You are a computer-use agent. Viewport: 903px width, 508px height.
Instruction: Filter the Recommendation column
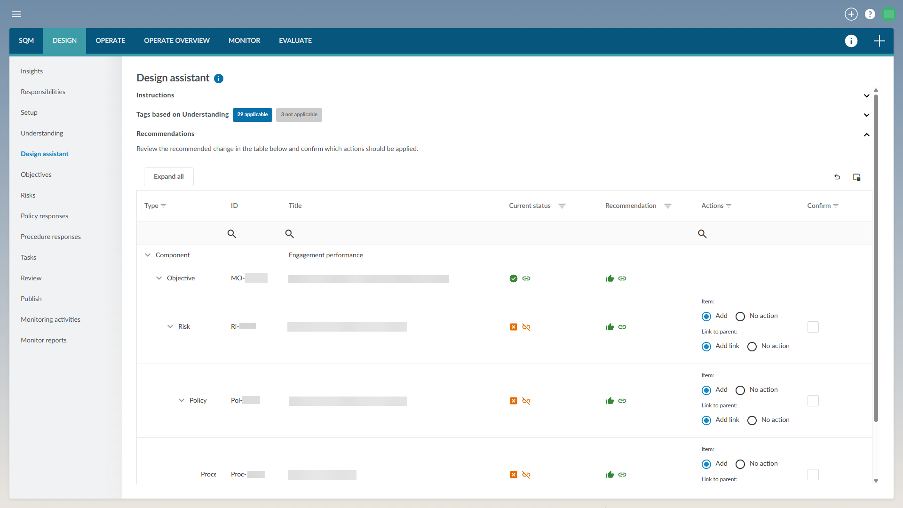tap(667, 206)
